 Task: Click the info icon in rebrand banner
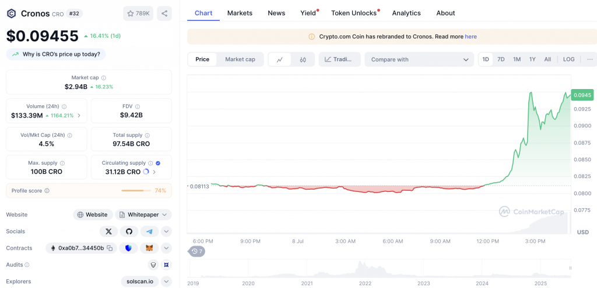click(311, 37)
